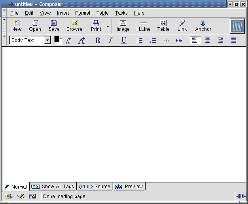This screenshot has width=248, height=204.
Task: Collapse the formatting toolbar grippy
Action: click(4, 40)
